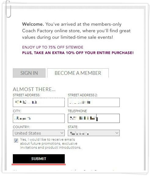Click the Street Address input field
Image resolution: width=150 pixels, height=176 pixels.
tap(39, 102)
